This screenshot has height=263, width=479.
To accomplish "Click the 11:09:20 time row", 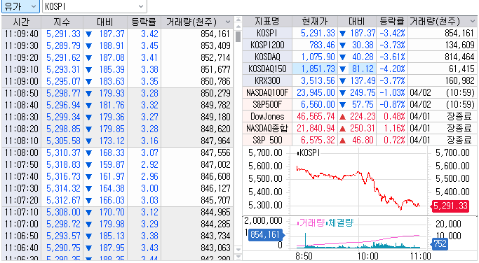I will (117, 57).
